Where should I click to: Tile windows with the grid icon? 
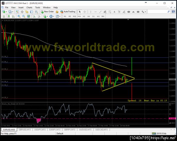(x=28, y=17)
